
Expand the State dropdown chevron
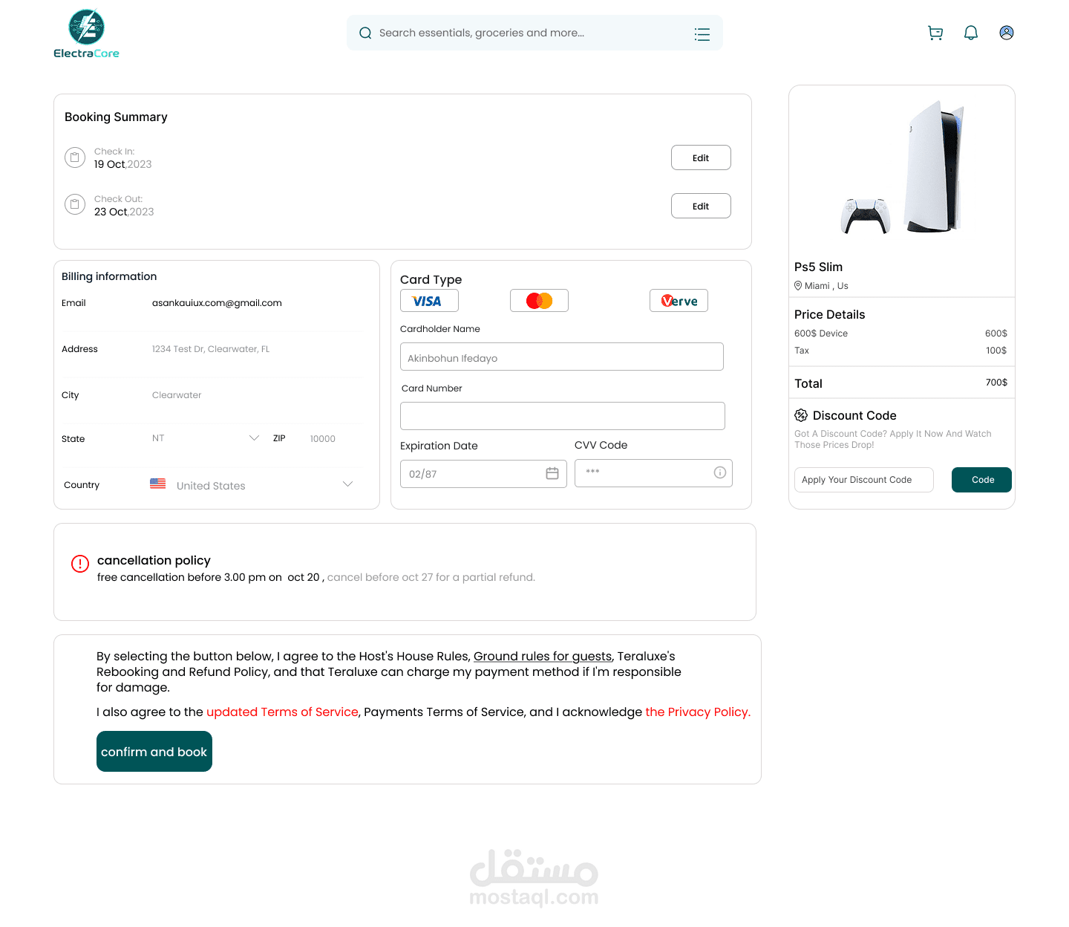tap(255, 438)
